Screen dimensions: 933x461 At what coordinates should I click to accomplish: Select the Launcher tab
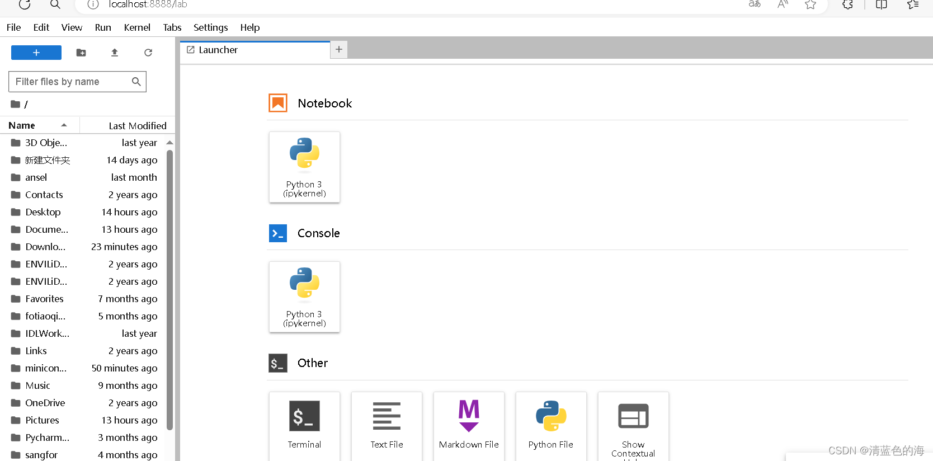click(x=255, y=50)
